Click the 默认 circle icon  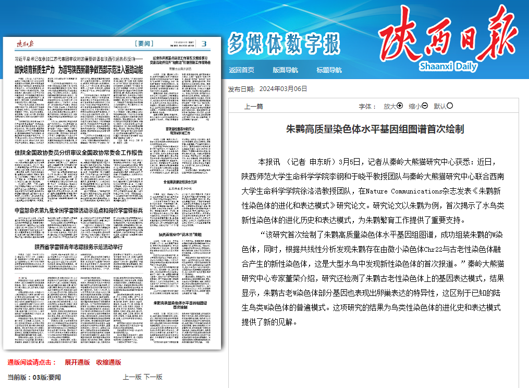(x=450, y=106)
